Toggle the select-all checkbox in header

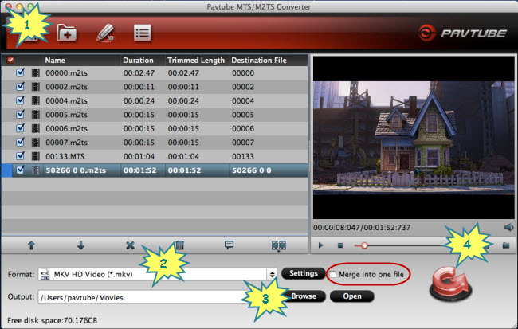tap(10, 60)
